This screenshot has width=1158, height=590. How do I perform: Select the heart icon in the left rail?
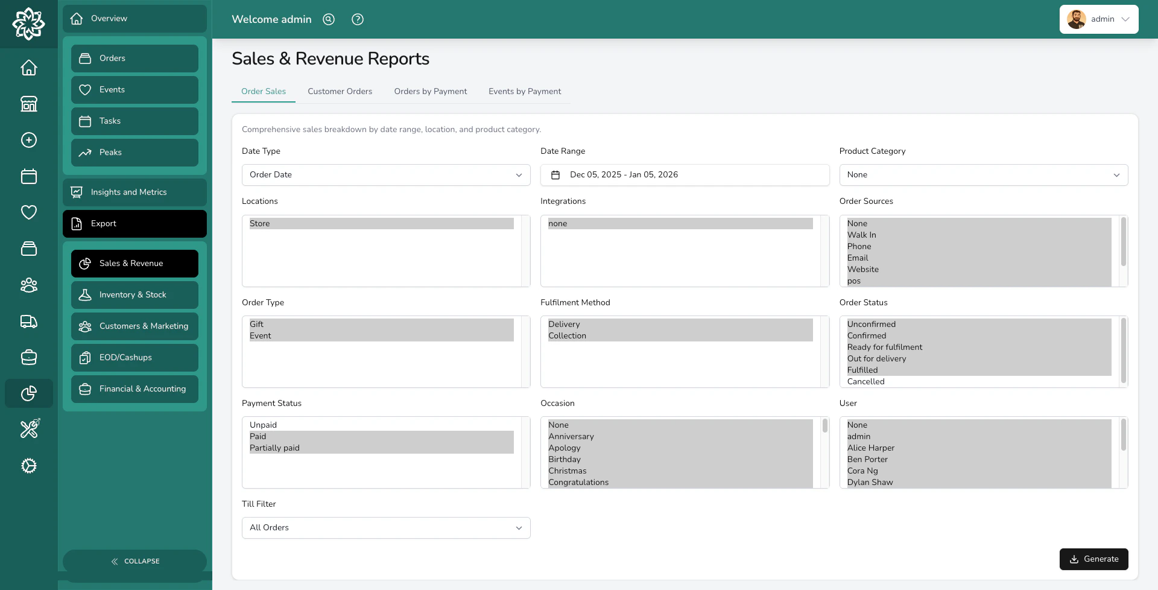(x=28, y=212)
